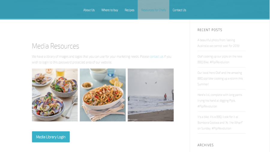Screen dimensions: 270x152
Task: Open the About Us menu item
Action: point(89,10)
